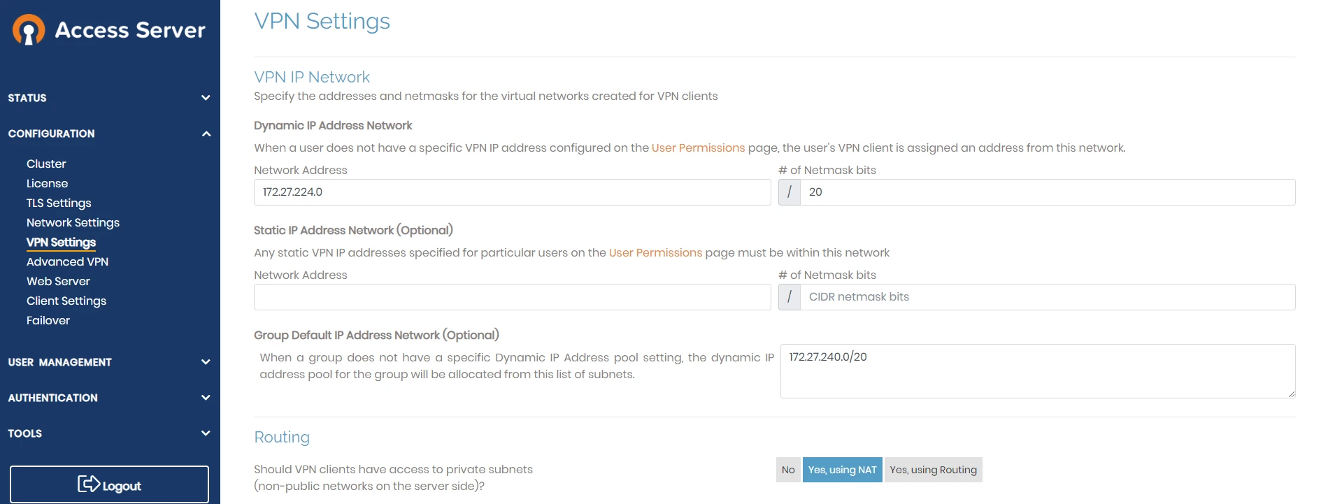Viewport: 1321px width, 504px height.
Task: Open the Client Settings page
Action: point(66,301)
